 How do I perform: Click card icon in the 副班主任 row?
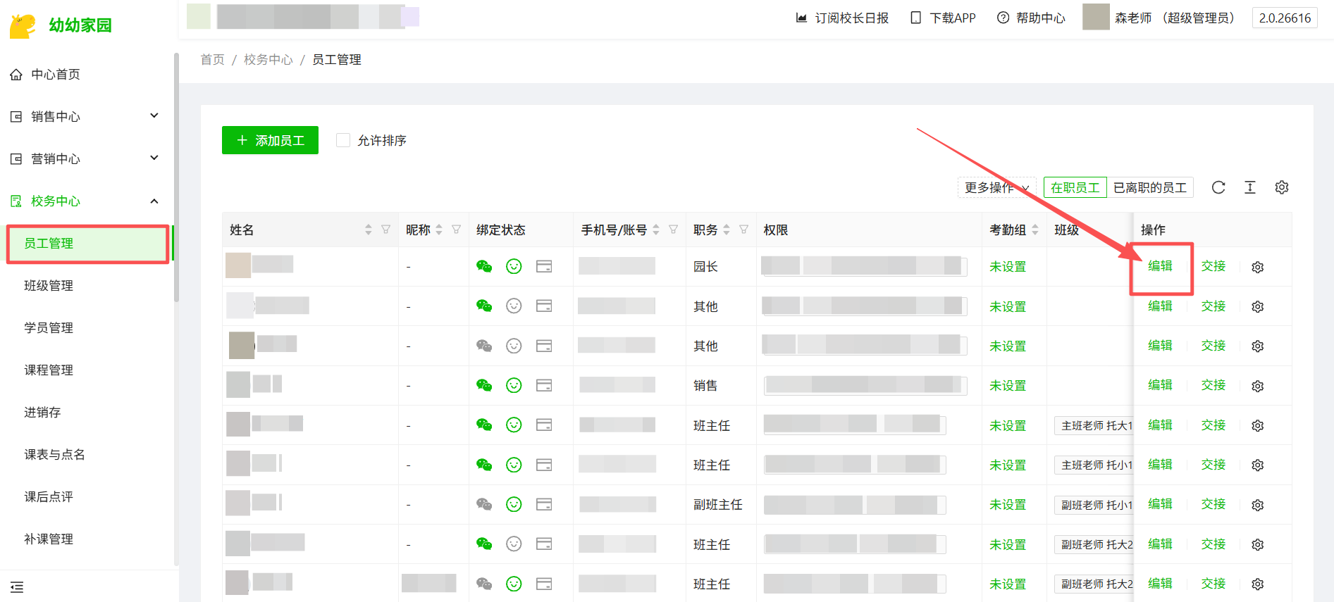click(x=543, y=504)
